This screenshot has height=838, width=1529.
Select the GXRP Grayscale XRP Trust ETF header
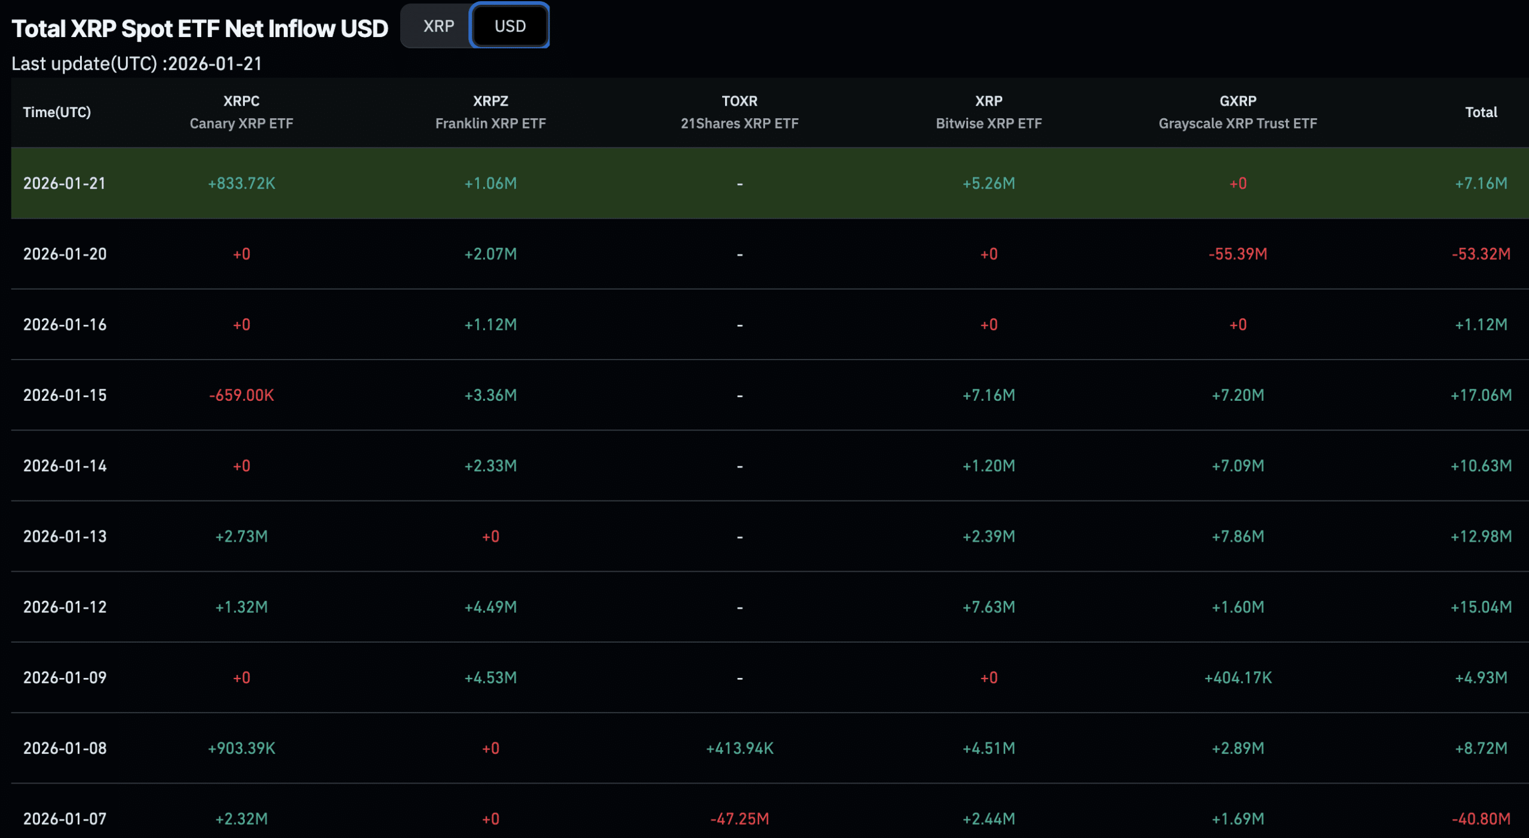(x=1238, y=112)
